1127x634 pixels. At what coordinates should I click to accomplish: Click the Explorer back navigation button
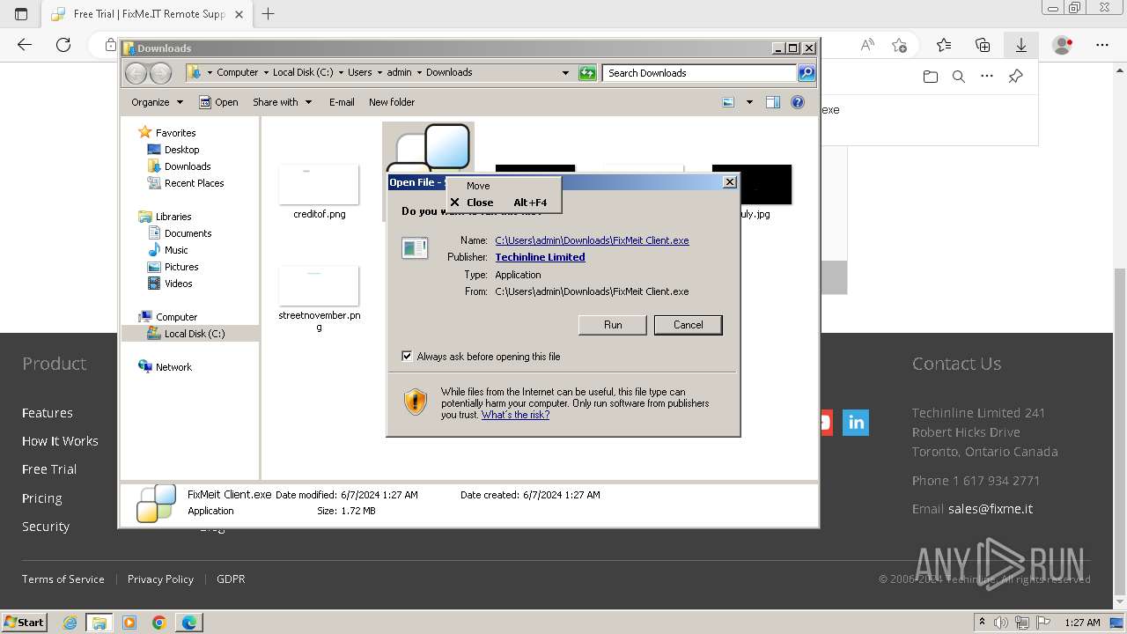pos(136,73)
